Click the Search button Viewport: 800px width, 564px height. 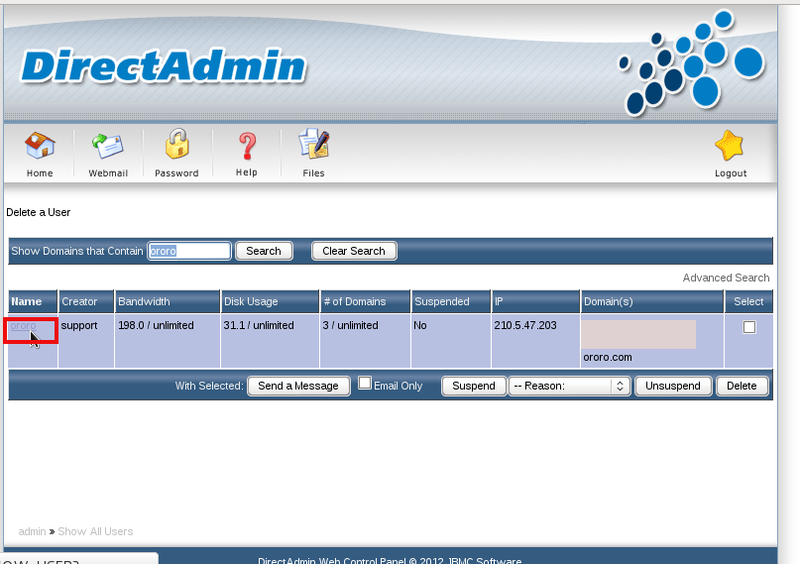point(264,251)
